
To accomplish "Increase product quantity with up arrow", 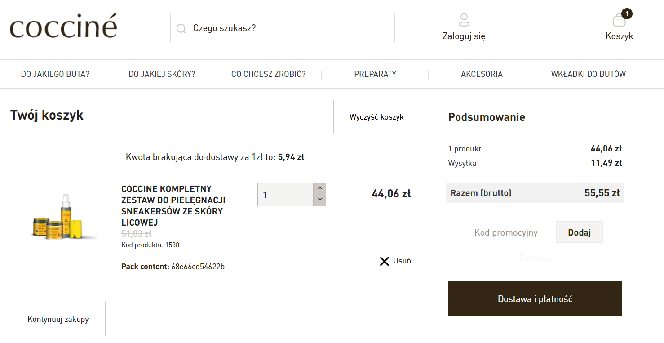I will (x=319, y=189).
